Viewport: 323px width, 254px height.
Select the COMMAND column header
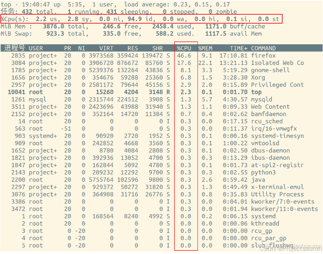(x=263, y=48)
